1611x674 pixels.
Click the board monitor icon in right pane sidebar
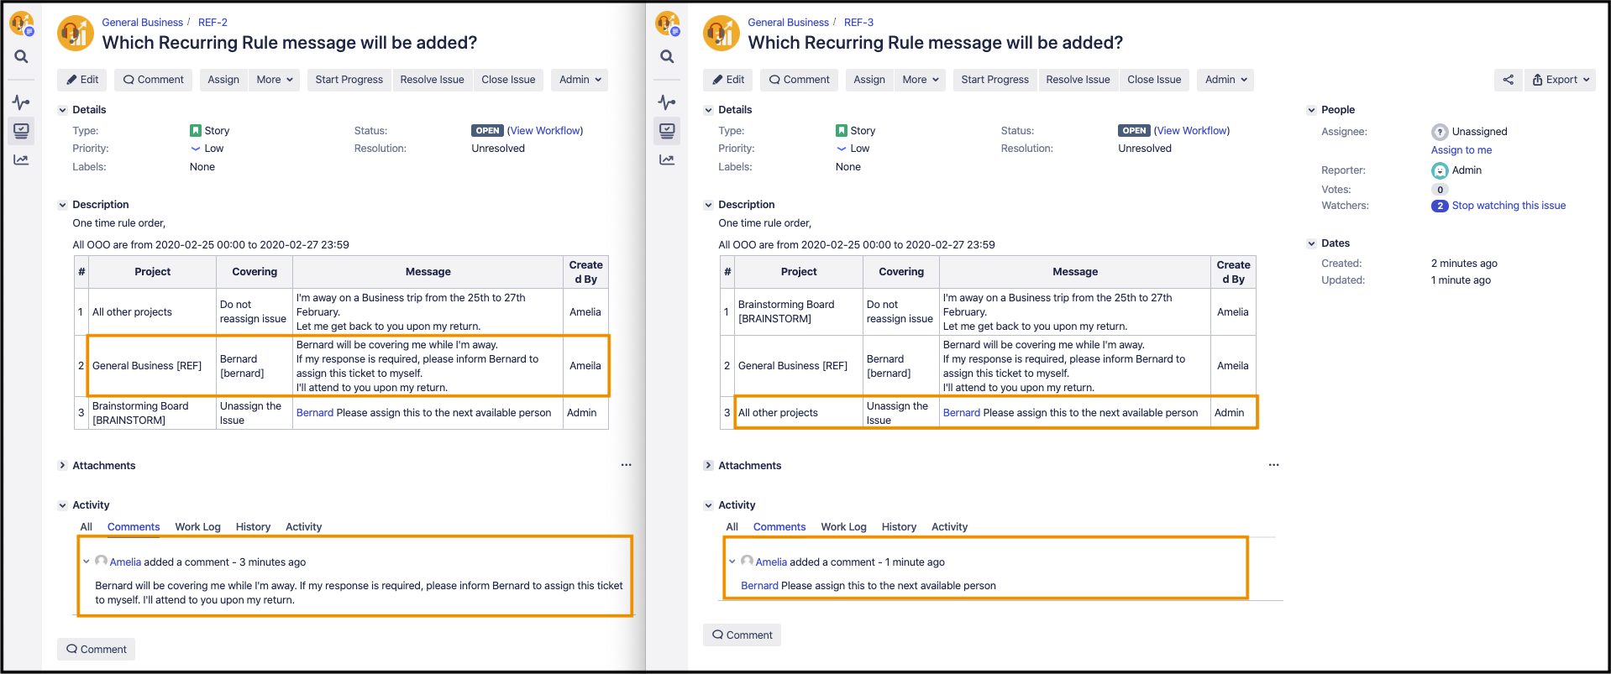[x=667, y=131]
